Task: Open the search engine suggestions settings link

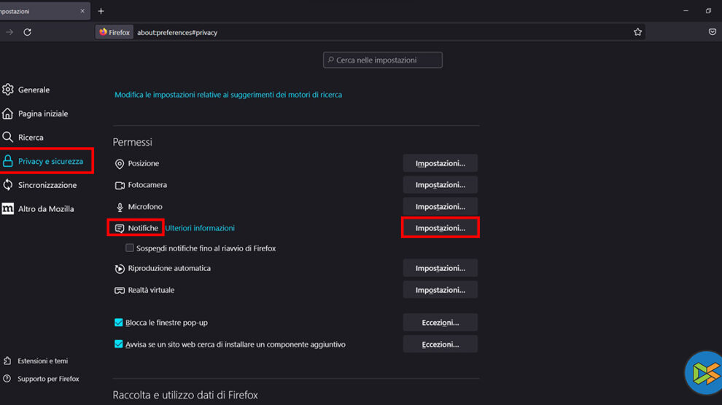Action: click(228, 95)
